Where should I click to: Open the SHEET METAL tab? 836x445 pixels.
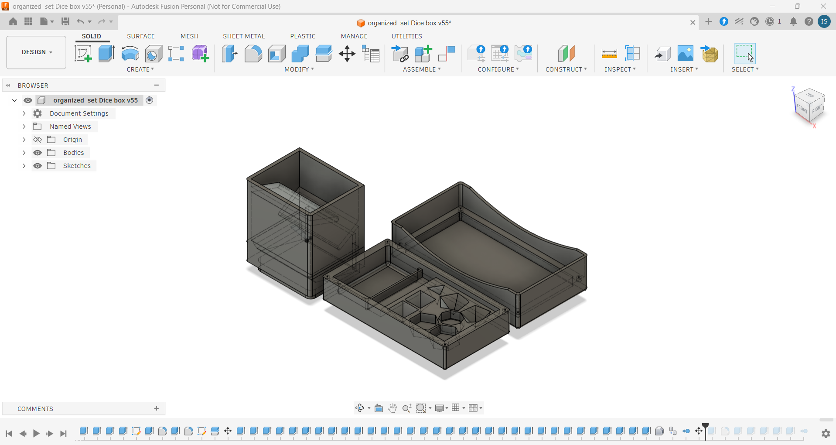pyautogui.click(x=244, y=36)
